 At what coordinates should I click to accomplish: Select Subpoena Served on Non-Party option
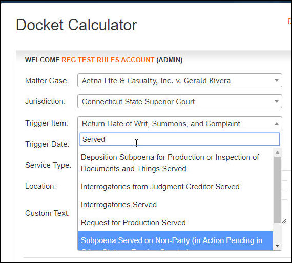click(x=175, y=241)
